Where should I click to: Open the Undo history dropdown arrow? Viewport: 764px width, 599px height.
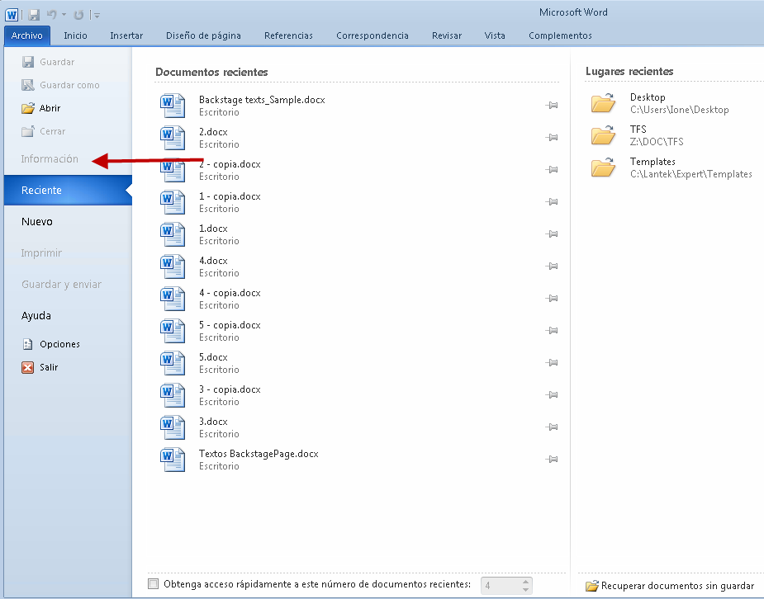click(64, 15)
